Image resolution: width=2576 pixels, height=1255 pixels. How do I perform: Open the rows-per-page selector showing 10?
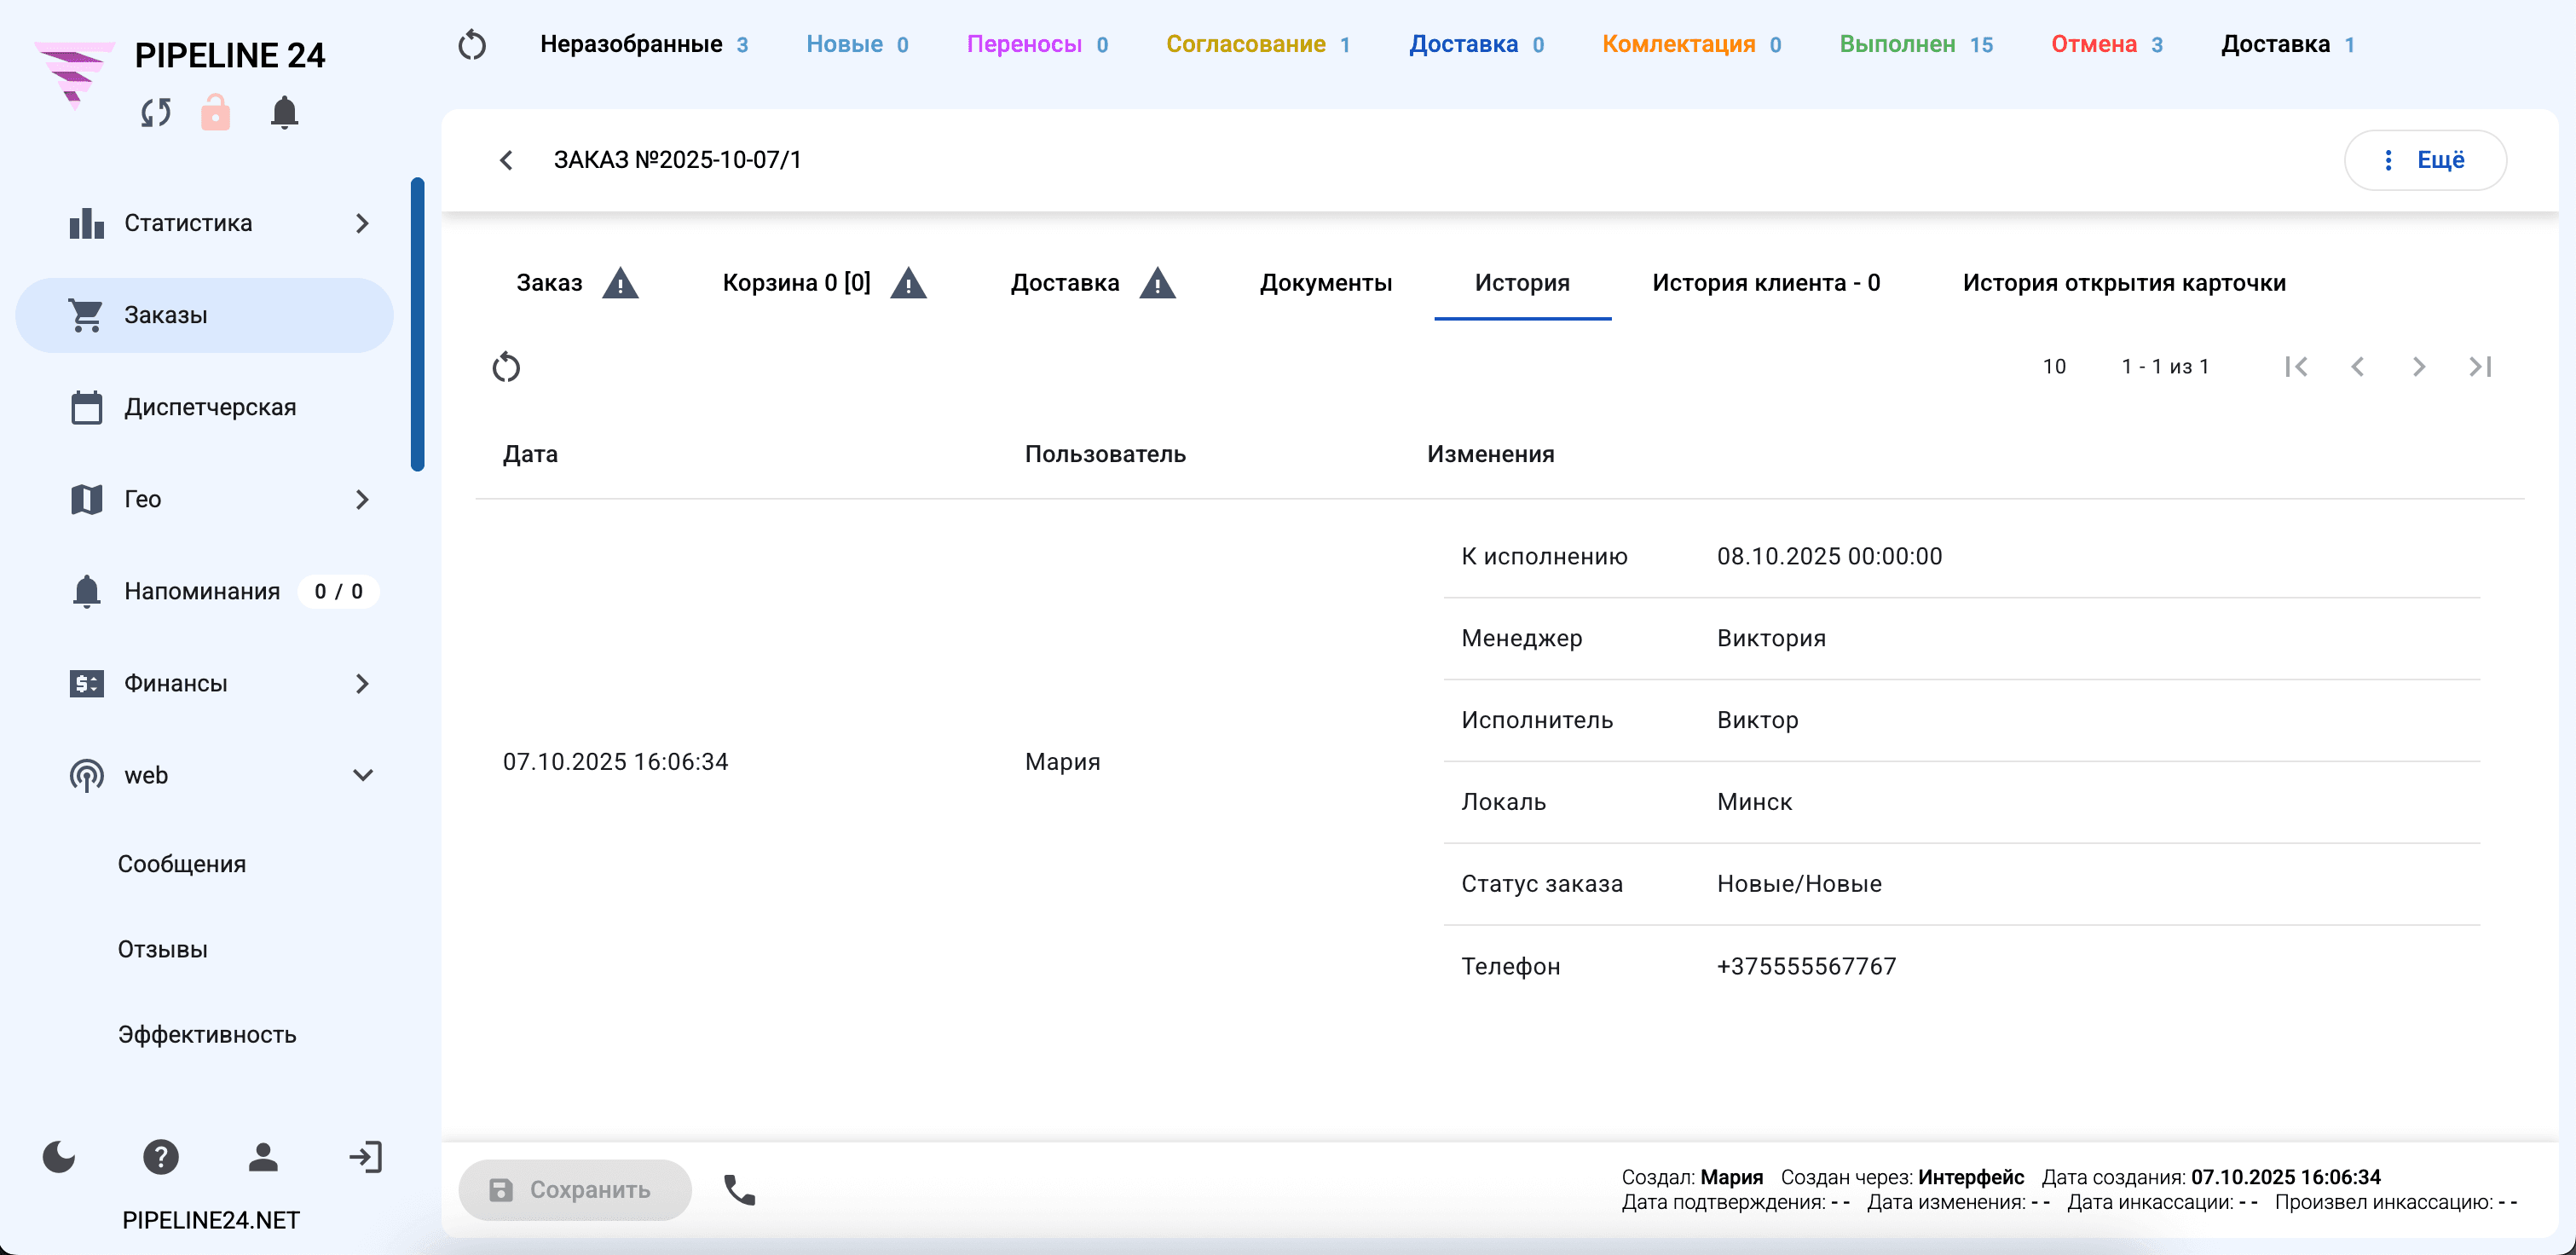pyautogui.click(x=2054, y=367)
